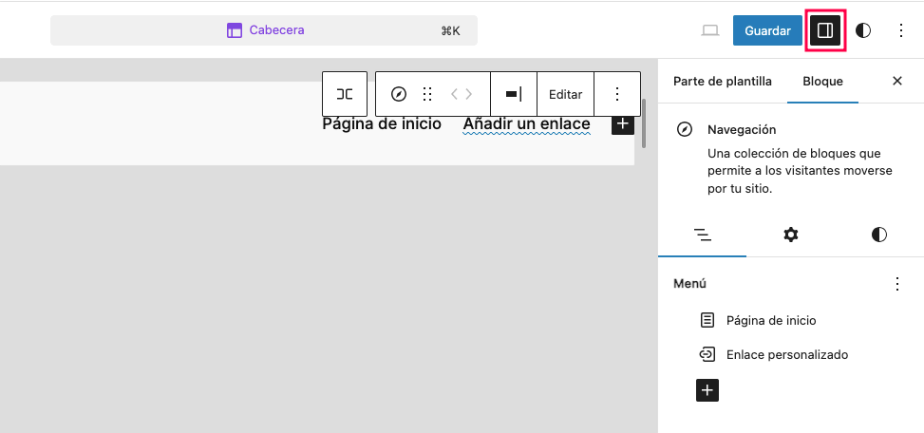Click the Cabecera command palette field
Screen dimensions: 924x433
coord(264,30)
